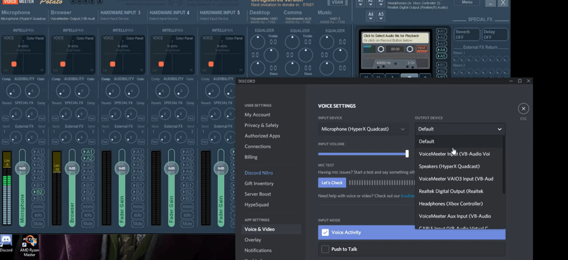Select Speakers (HyperX Quadcast) output option
This screenshot has height=260, width=568.
pos(459,166)
